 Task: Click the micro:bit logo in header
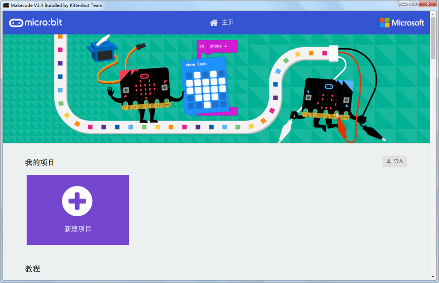click(36, 22)
